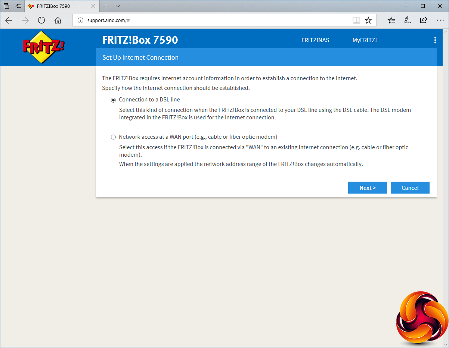Open Edge settings and more menu
This screenshot has width=449, height=348.
[440, 21]
